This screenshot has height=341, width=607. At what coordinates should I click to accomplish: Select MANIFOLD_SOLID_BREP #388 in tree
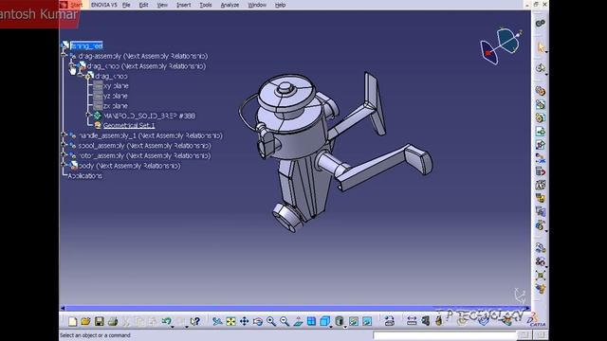(149, 116)
